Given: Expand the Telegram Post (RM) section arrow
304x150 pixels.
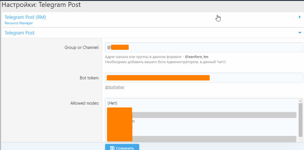Looking at the screenshot, I should 299,17.
